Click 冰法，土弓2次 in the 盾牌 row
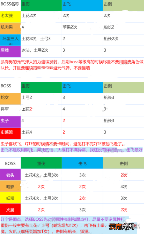 coord(35,50)
